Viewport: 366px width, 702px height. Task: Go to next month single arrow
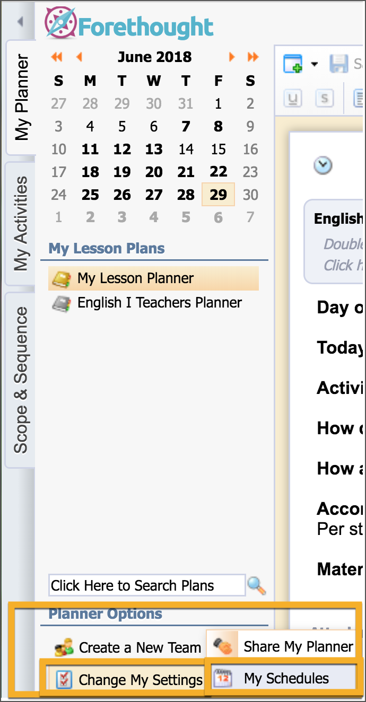pos(232,57)
